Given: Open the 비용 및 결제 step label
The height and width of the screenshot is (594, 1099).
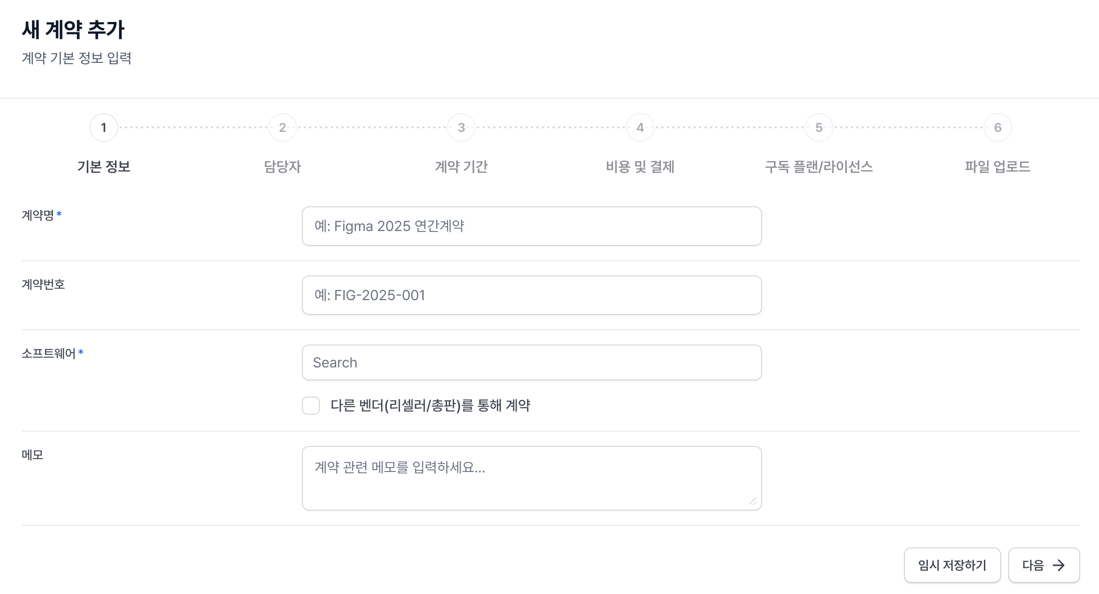Looking at the screenshot, I should point(640,167).
